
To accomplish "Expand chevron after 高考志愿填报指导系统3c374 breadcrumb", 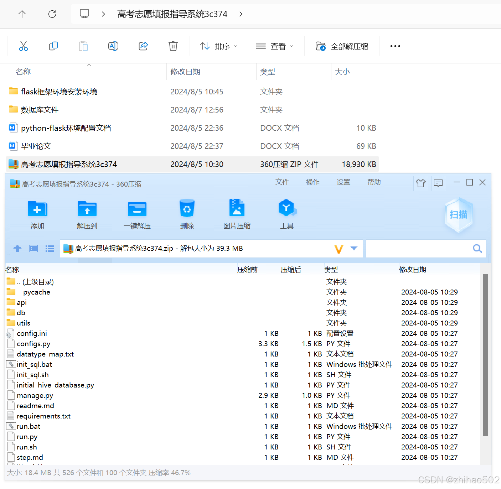I will pyautogui.click(x=241, y=14).
